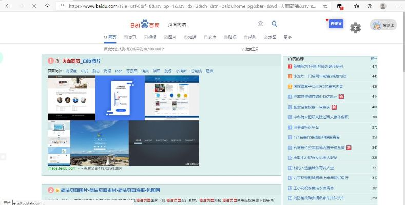Select the 网页 search tab
405x205 pixels.
pos(110,37)
